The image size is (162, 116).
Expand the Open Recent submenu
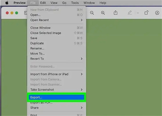[x=56, y=20]
